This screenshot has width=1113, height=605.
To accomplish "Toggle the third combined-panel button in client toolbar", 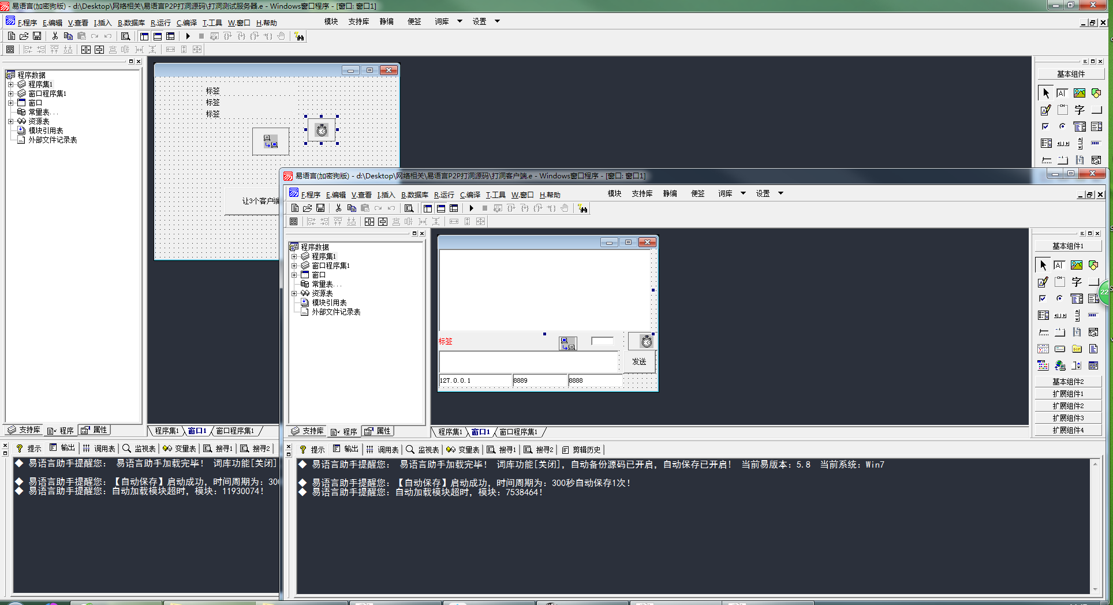I will point(454,208).
